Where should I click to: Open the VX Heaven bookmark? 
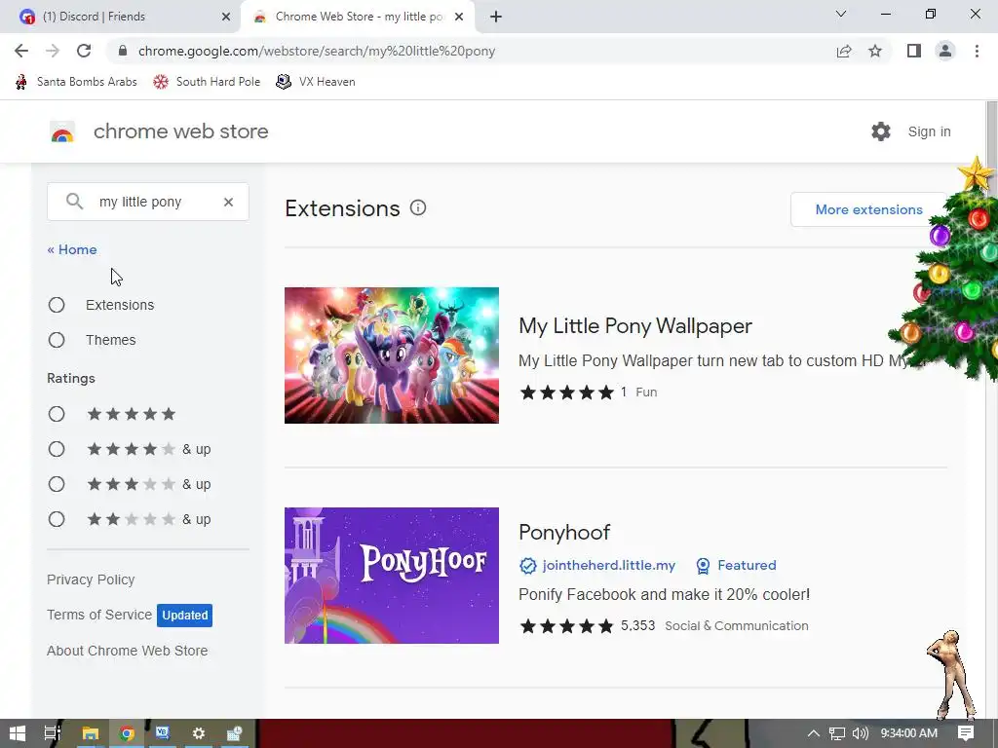[x=316, y=82]
